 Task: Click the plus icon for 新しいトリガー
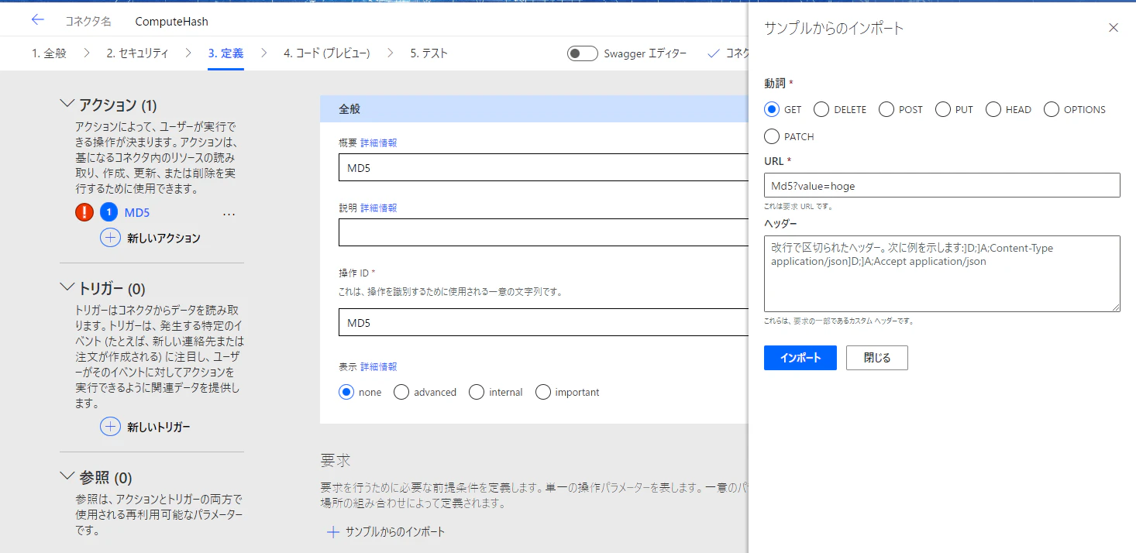[110, 427]
